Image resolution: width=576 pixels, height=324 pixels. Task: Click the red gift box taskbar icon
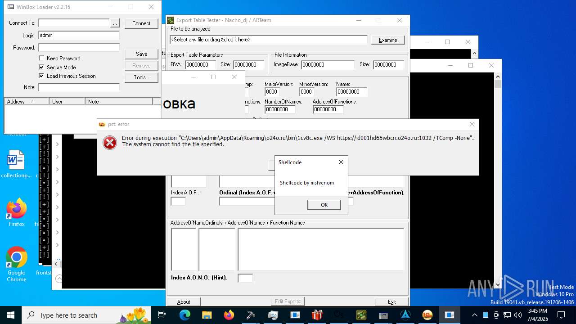coord(317,315)
